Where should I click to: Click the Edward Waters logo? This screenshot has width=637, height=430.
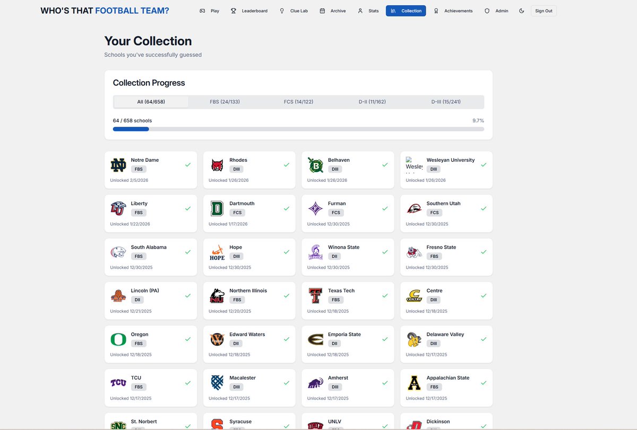(217, 340)
